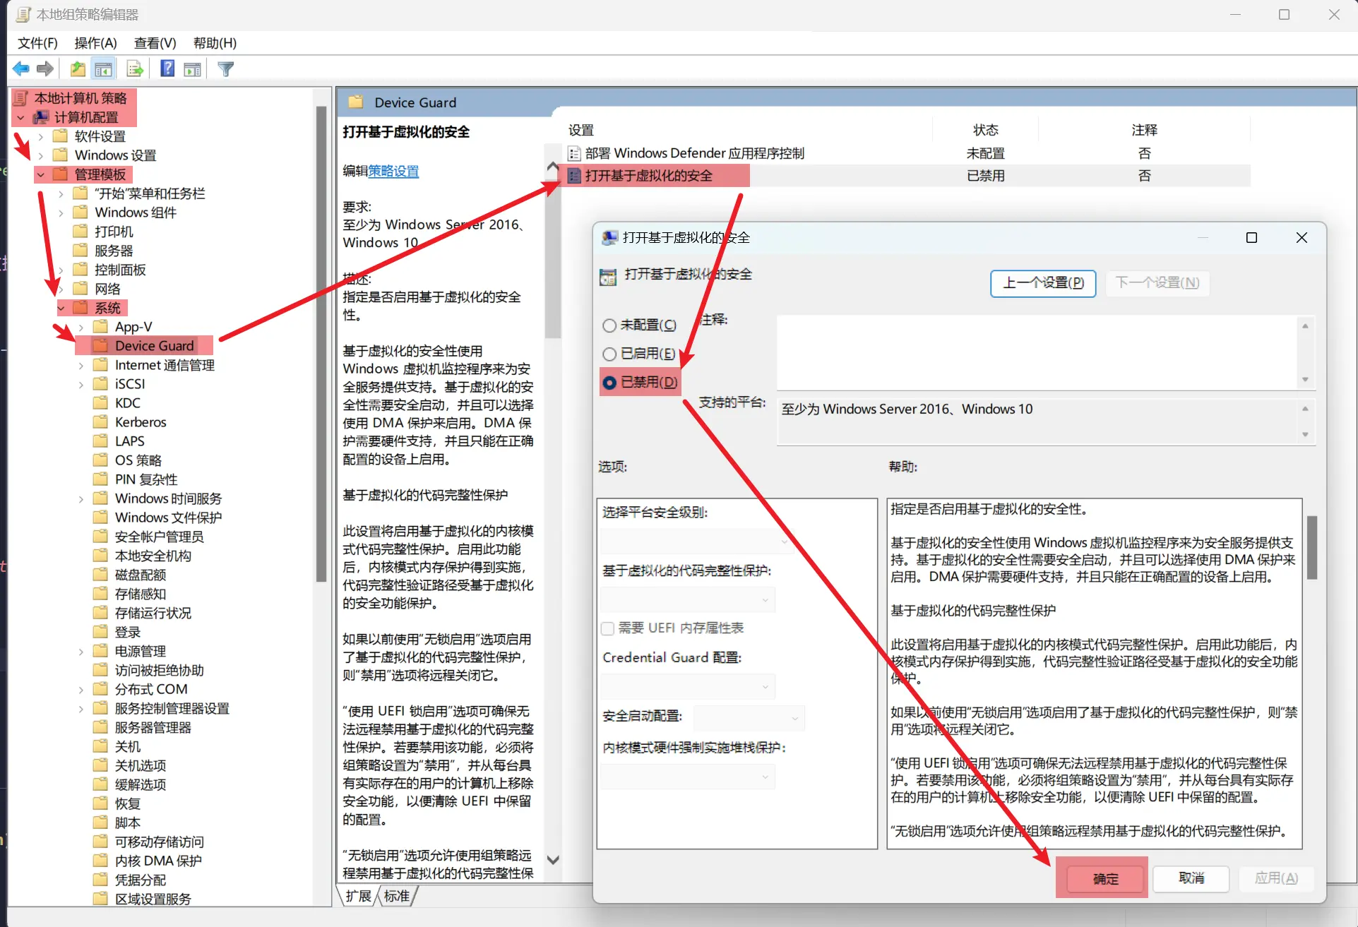This screenshot has height=927, width=1358.
Task: Select the 内核 DMA 保护 tree item
Action: point(158,861)
